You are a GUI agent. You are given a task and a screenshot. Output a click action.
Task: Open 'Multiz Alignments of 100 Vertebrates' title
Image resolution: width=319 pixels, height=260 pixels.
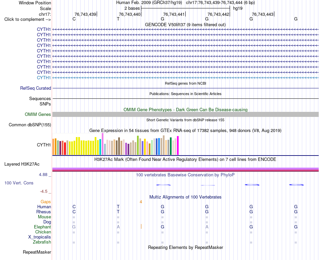[x=185, y=197]
